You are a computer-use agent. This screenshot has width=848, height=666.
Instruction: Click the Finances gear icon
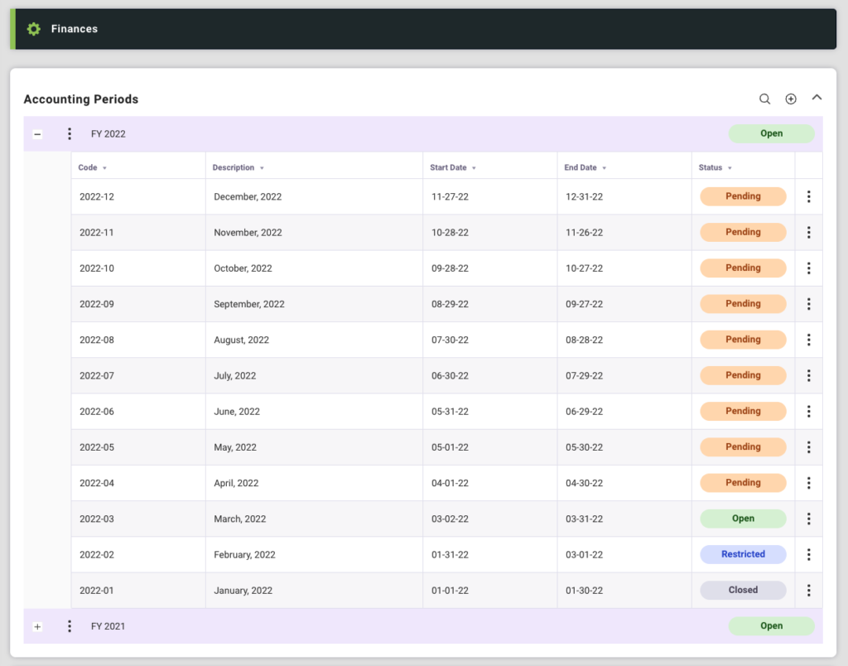pyautogui.click(x=33, y=29)
